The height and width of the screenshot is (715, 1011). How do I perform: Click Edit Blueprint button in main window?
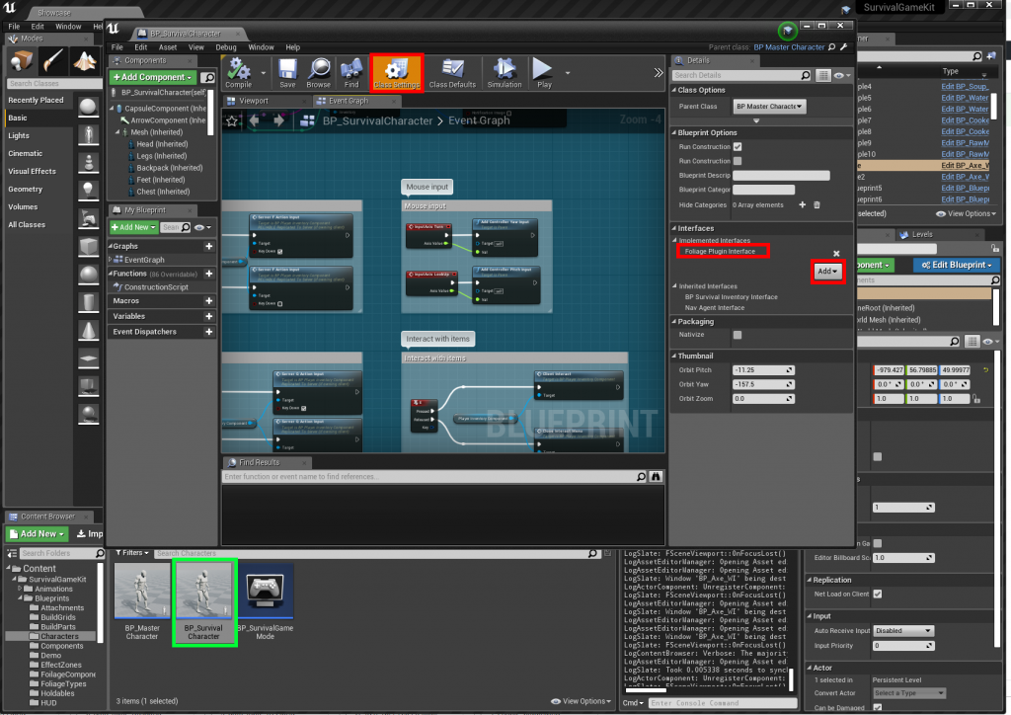point(956,265)
